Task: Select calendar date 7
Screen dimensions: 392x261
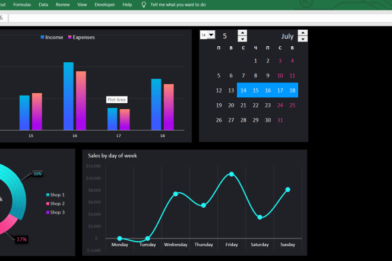Action: click(244, 76)
